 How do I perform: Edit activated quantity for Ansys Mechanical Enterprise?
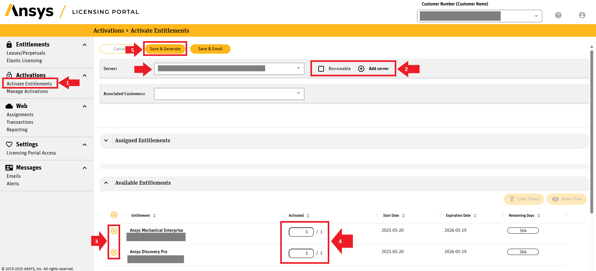301,232
